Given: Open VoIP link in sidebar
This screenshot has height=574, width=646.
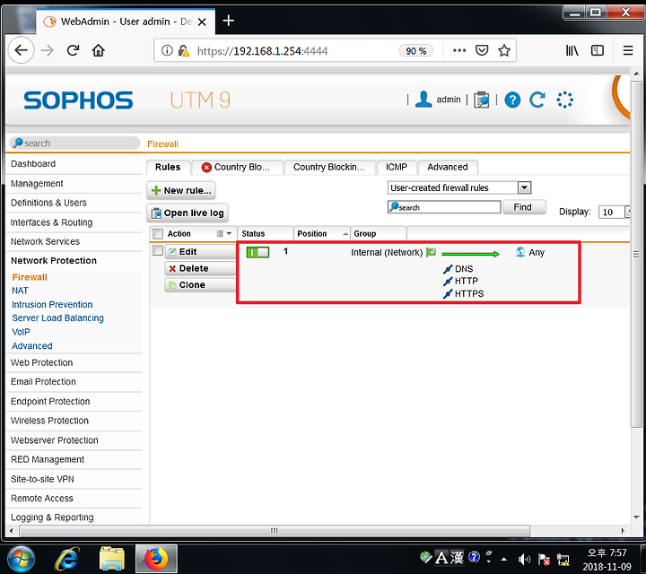Looking at the screenshot, I should coord(21,332).
